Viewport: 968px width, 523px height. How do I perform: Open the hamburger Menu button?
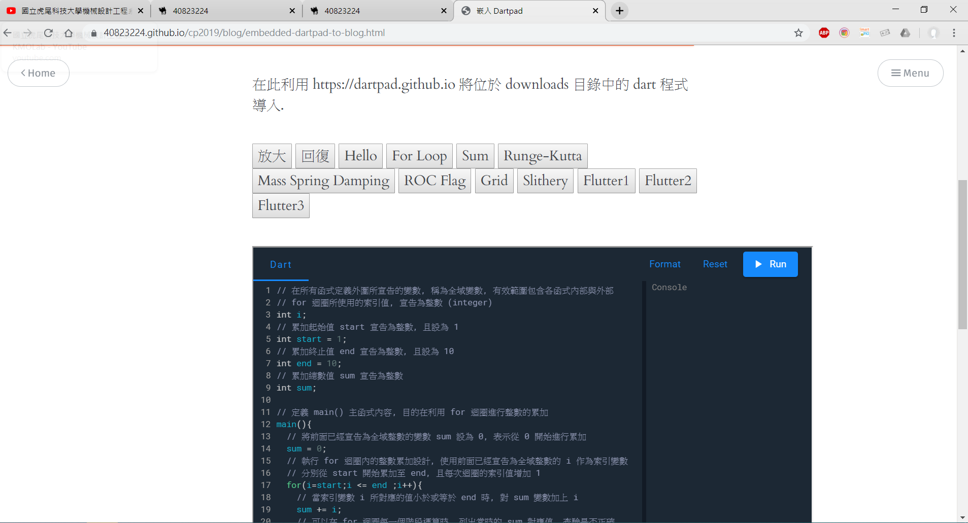[x=910, y=73]
